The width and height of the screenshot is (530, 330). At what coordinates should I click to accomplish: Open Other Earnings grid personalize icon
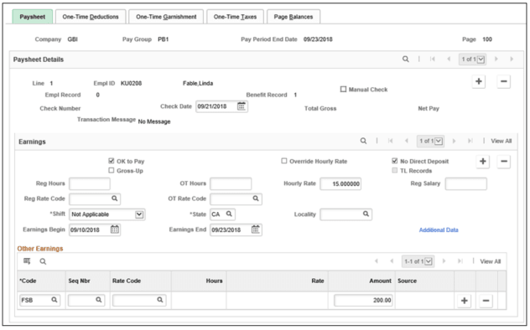27,261
